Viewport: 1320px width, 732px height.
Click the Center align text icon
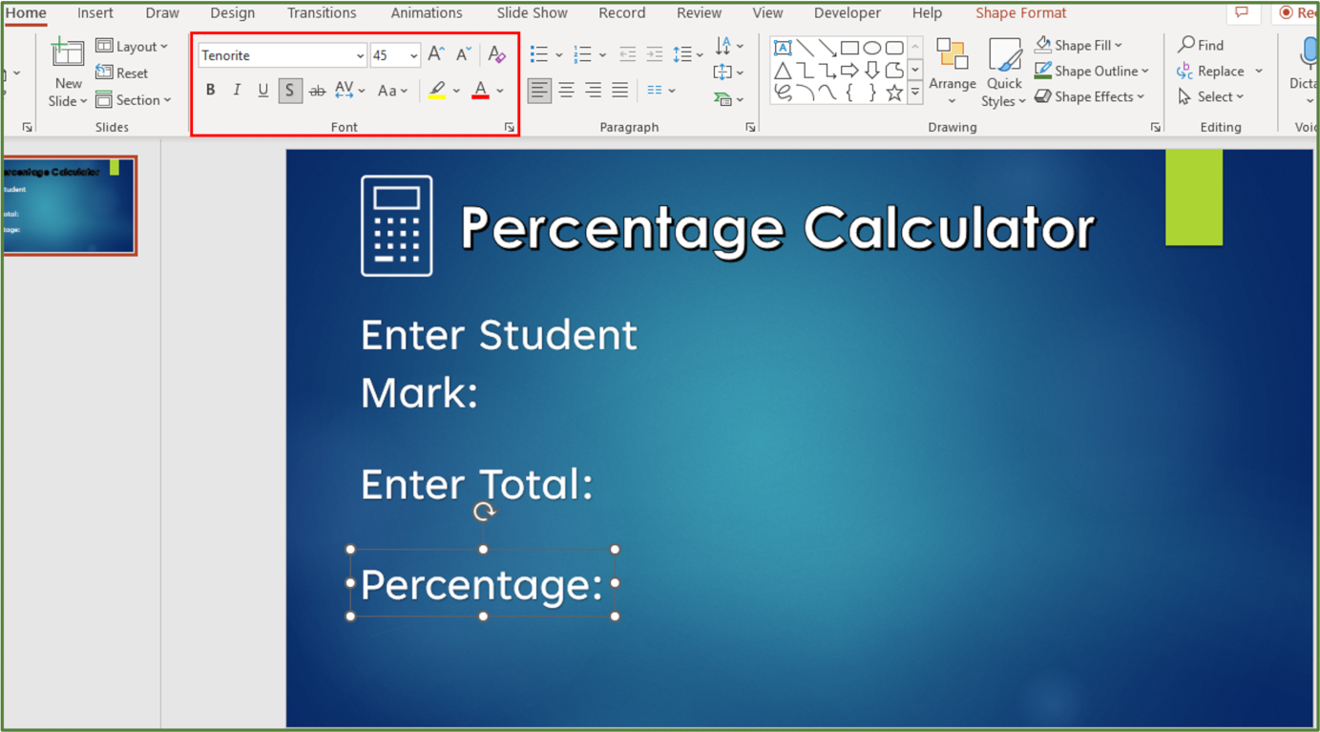566,91
